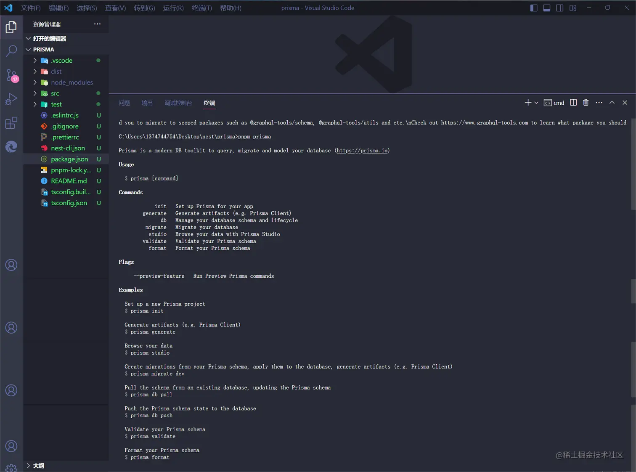Viewport: 636px width, 472px height.
Task: Maximize panel size with chevron up
Action: pos(612,103)
